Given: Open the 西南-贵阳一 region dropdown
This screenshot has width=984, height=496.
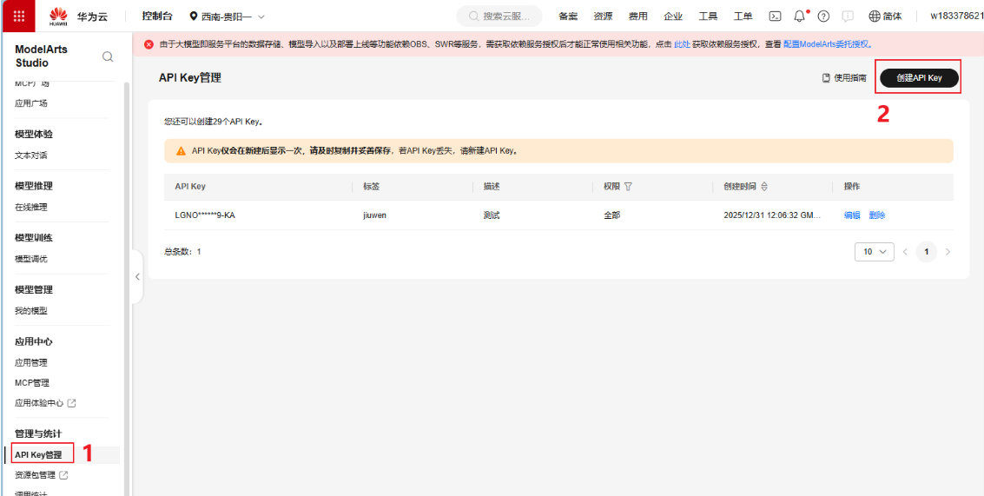Looking at the screenshot, I should coord(228,17).
